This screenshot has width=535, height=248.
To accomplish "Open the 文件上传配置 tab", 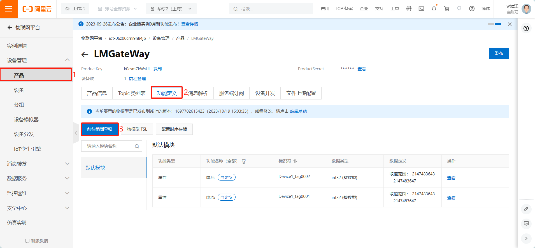I will point(301,93).
